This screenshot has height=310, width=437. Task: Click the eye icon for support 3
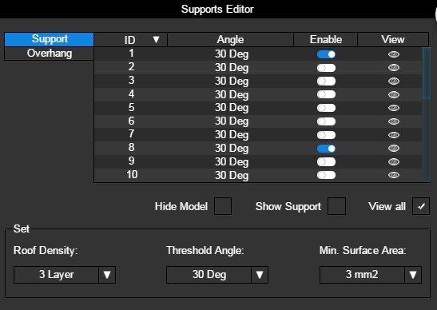point(394,81)
